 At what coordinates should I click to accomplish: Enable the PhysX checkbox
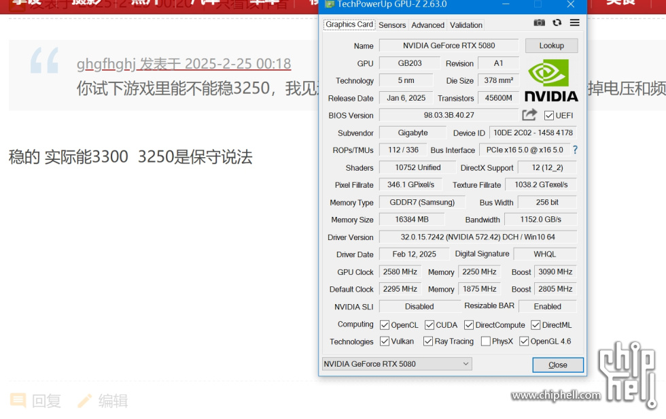click(x=485, y=341)
